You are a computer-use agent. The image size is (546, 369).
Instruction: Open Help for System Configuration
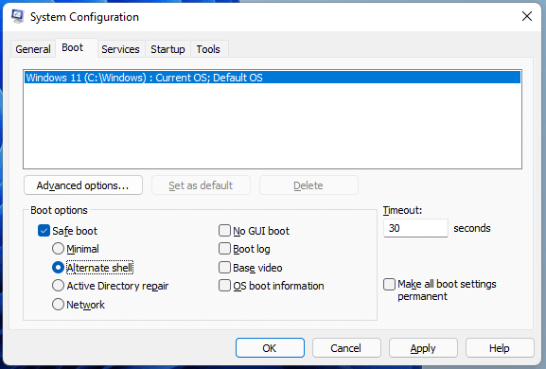(500, 348)
